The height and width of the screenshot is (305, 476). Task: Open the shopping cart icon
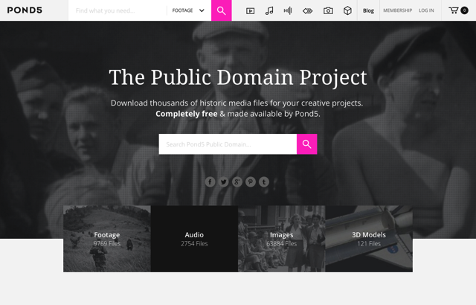454,10
